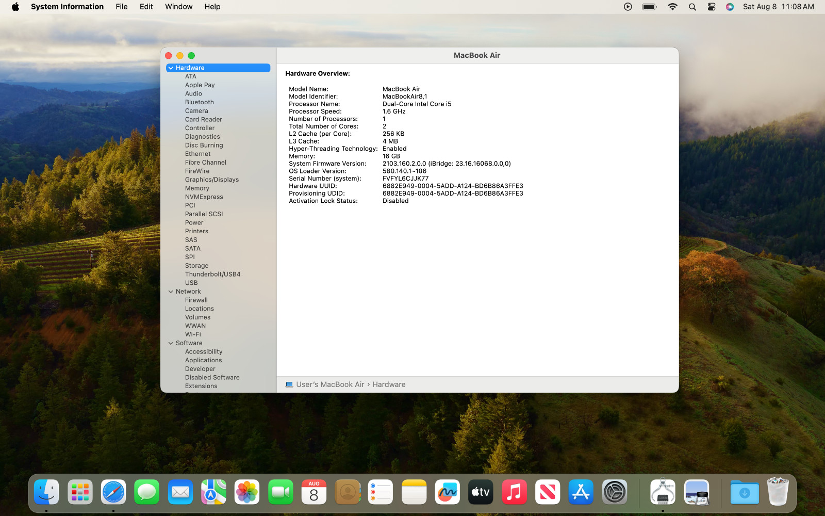The height and width of the screenshot is (516, 825).
Task: Open Spotlight search in menu bar
Action: (692, 7)
